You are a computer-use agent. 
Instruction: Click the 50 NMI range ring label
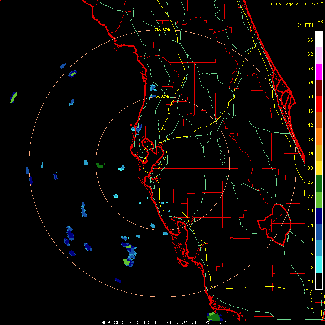coord(162,96)
